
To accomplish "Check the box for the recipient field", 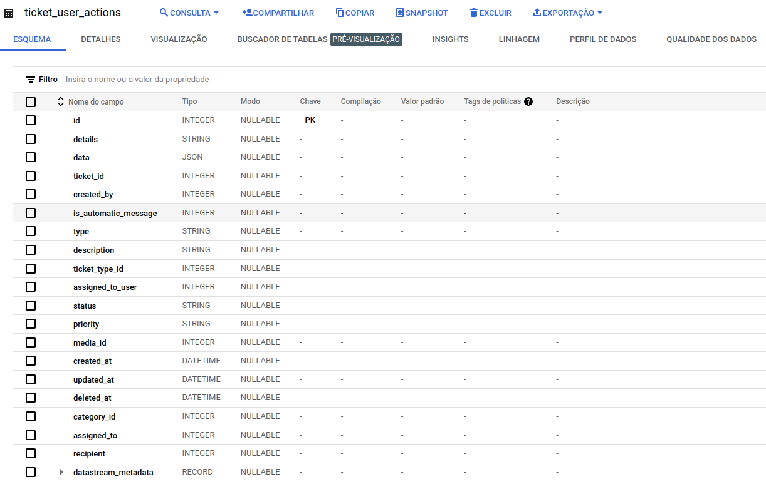I will [31, 453].
